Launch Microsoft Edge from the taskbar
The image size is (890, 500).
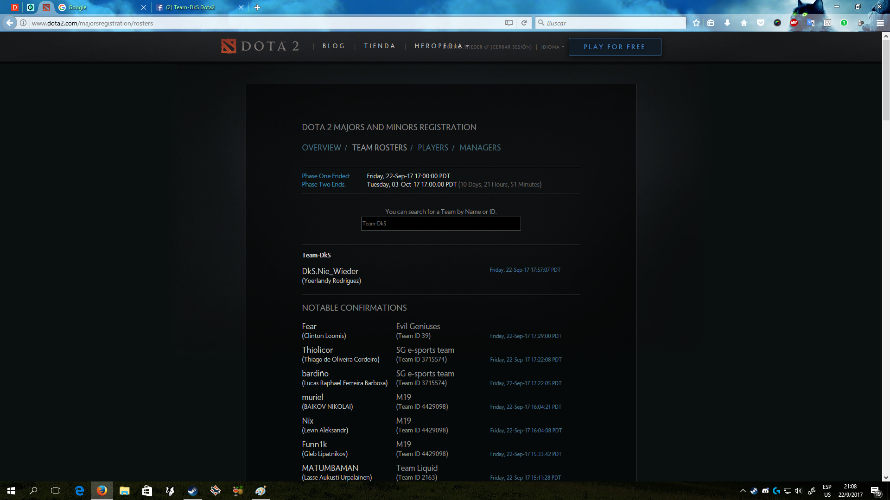click(x=79, y=491)
